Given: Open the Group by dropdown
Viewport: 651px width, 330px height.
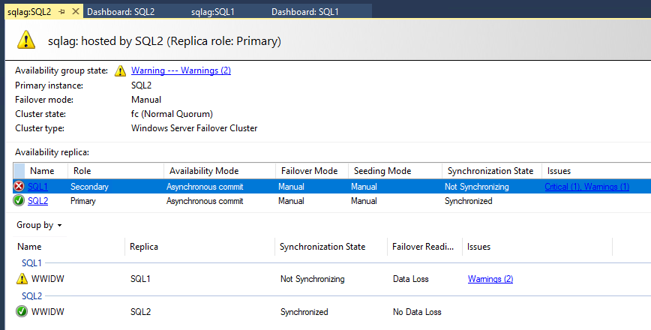Looking at the screenshot, I should point(39,225).
